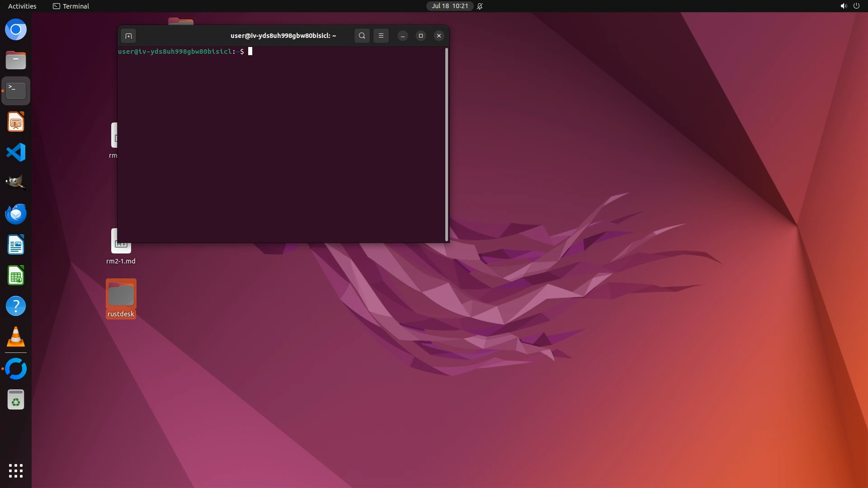Open LibreOffice Calc from the dock

[x=16, y=275]
